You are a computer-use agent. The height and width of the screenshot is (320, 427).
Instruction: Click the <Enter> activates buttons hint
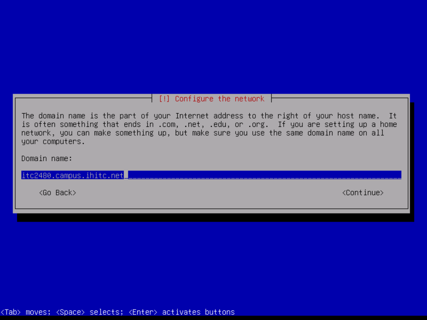click(x=181, y=312)
